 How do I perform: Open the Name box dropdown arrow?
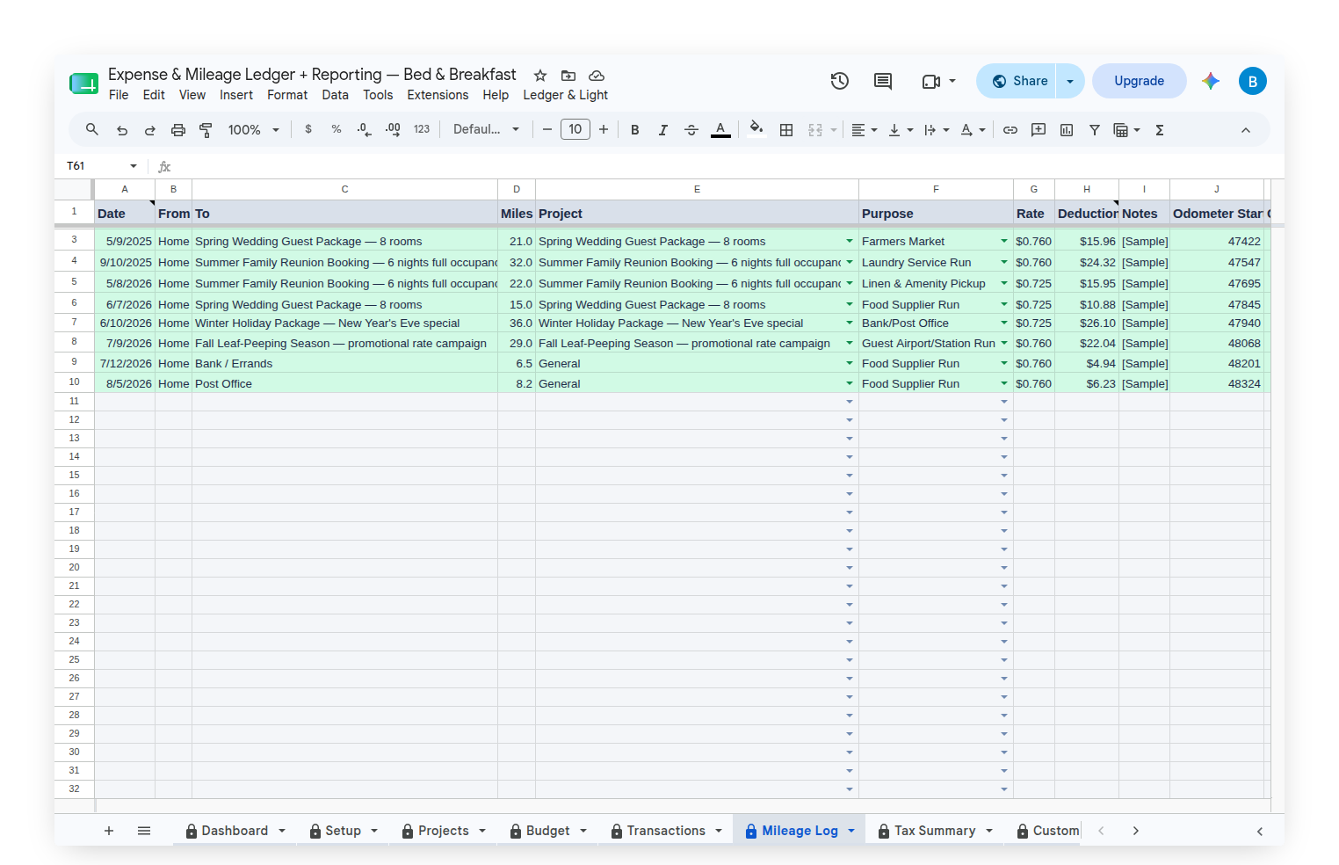coord(134,166)
